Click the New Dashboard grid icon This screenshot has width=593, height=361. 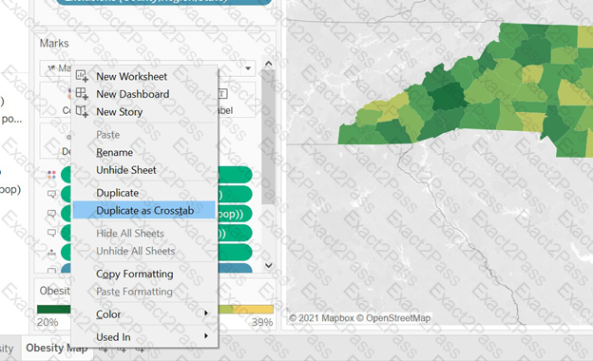82,93
